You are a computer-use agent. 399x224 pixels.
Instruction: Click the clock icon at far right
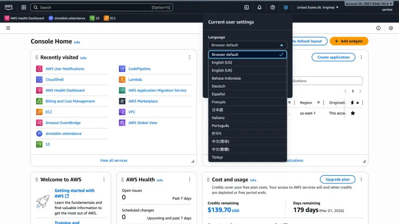click(x=391, y=28)
